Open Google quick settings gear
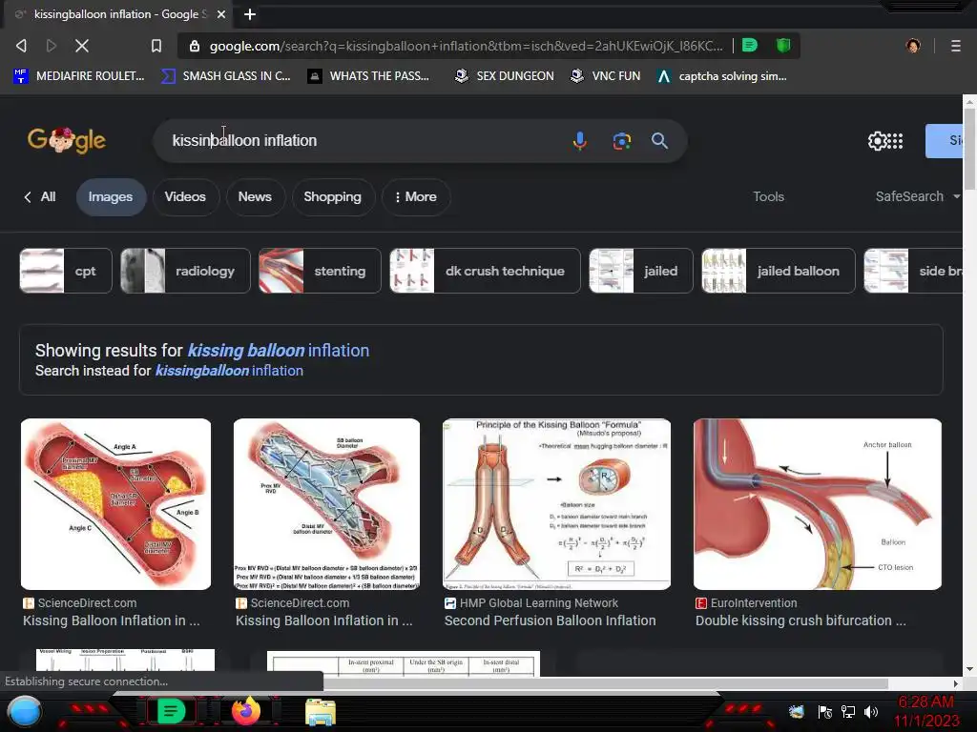The height and width of the screenshot is (732, 977). point(877,141)
